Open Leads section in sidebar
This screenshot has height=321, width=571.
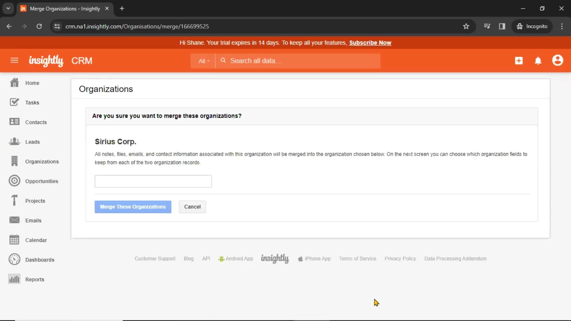coord(32,141)
